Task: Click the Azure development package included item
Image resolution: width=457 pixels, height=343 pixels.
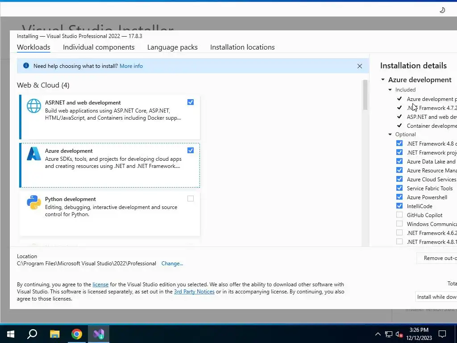Action: click(432, 99)
